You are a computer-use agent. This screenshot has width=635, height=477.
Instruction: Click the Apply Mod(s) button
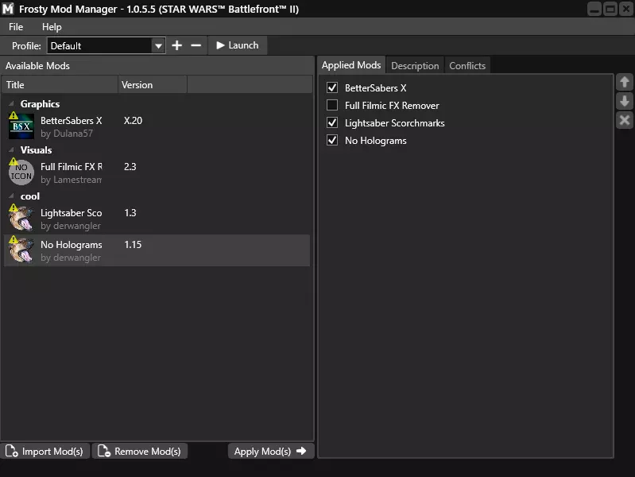[270, 451]
